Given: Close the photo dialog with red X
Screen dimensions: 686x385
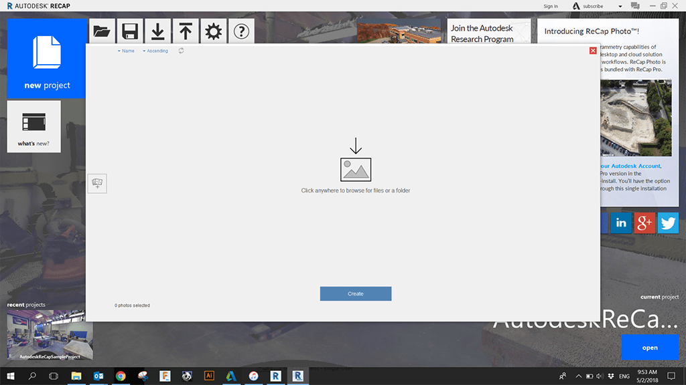Looking at the screenshot, I should pyautogui.click(x=593, y=51).
